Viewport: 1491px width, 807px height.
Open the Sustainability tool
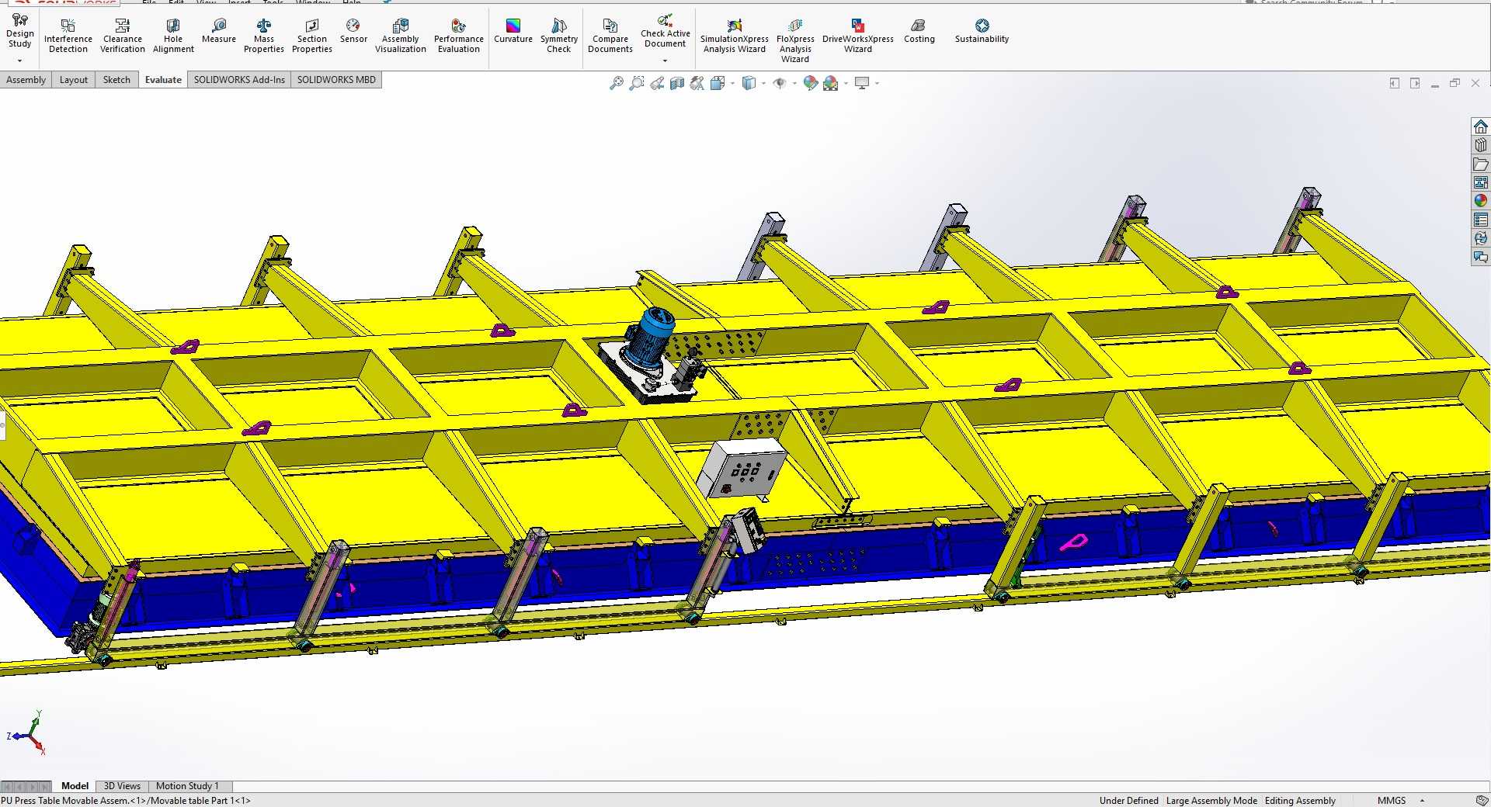click(982, 32)
